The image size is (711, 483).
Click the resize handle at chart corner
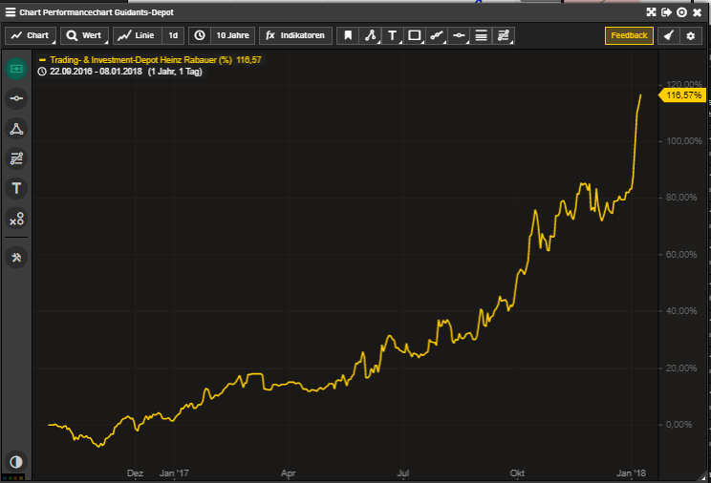[x=703, y=476]
